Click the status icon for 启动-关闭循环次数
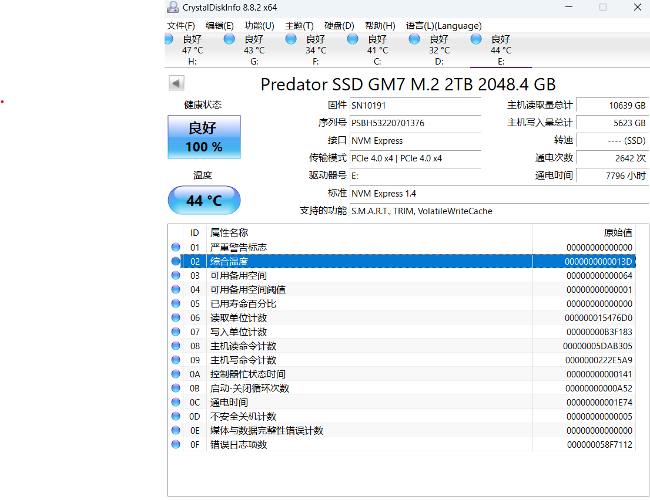650x500 pixels. coord(176,388)
